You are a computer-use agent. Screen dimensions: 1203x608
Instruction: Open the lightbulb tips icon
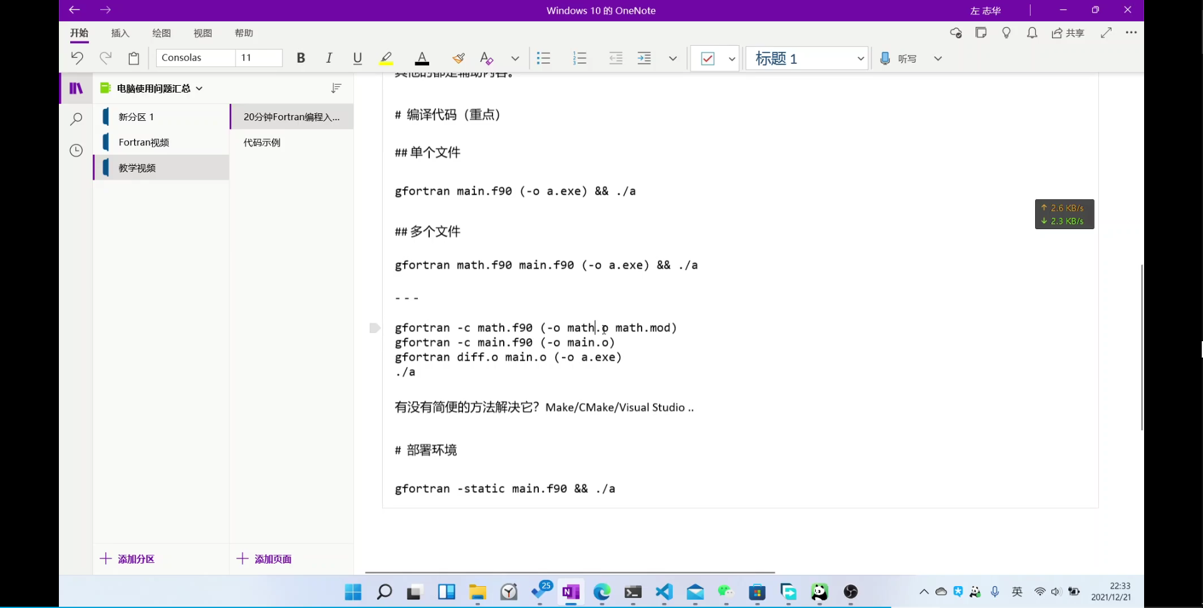(x=1006, y=33)
